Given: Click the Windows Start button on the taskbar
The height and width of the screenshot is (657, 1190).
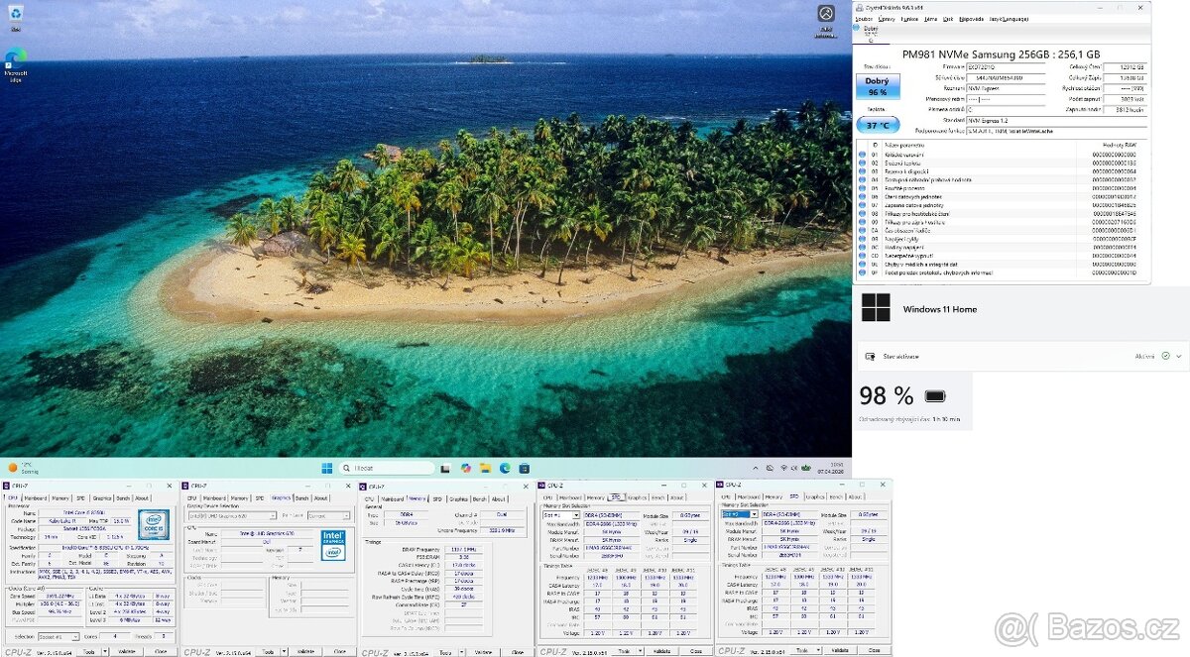Looking at the screenshot, I should tap(325, 468).
